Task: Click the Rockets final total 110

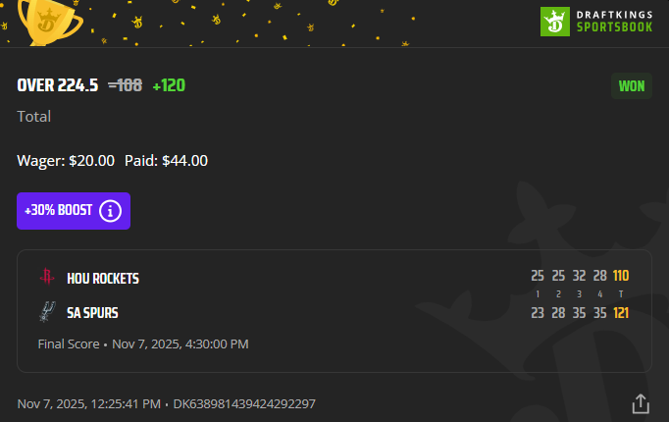Action: [620, 276]
